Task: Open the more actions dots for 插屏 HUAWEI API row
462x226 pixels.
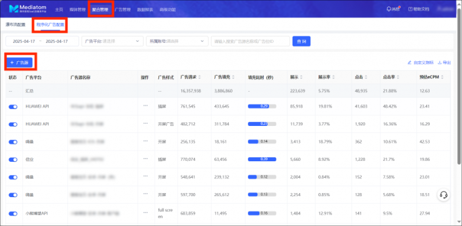Action: pos(145,106)
